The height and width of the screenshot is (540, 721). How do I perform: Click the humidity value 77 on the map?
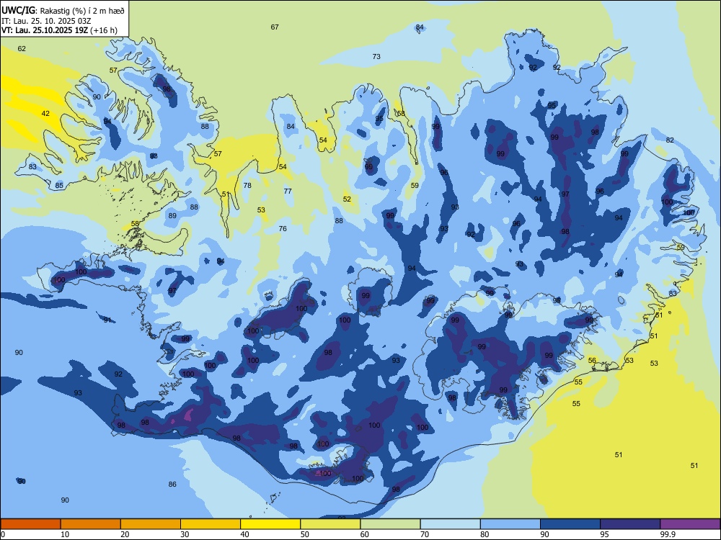[x=288, y=191]
